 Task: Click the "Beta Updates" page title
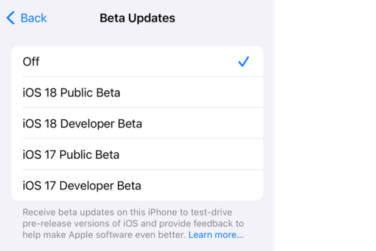137,18
